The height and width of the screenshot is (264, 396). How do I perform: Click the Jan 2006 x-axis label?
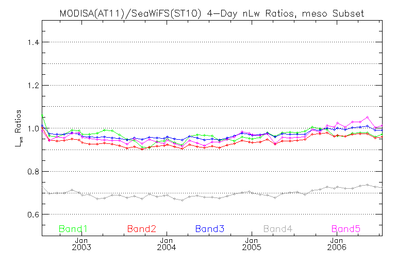click(337, 244)
